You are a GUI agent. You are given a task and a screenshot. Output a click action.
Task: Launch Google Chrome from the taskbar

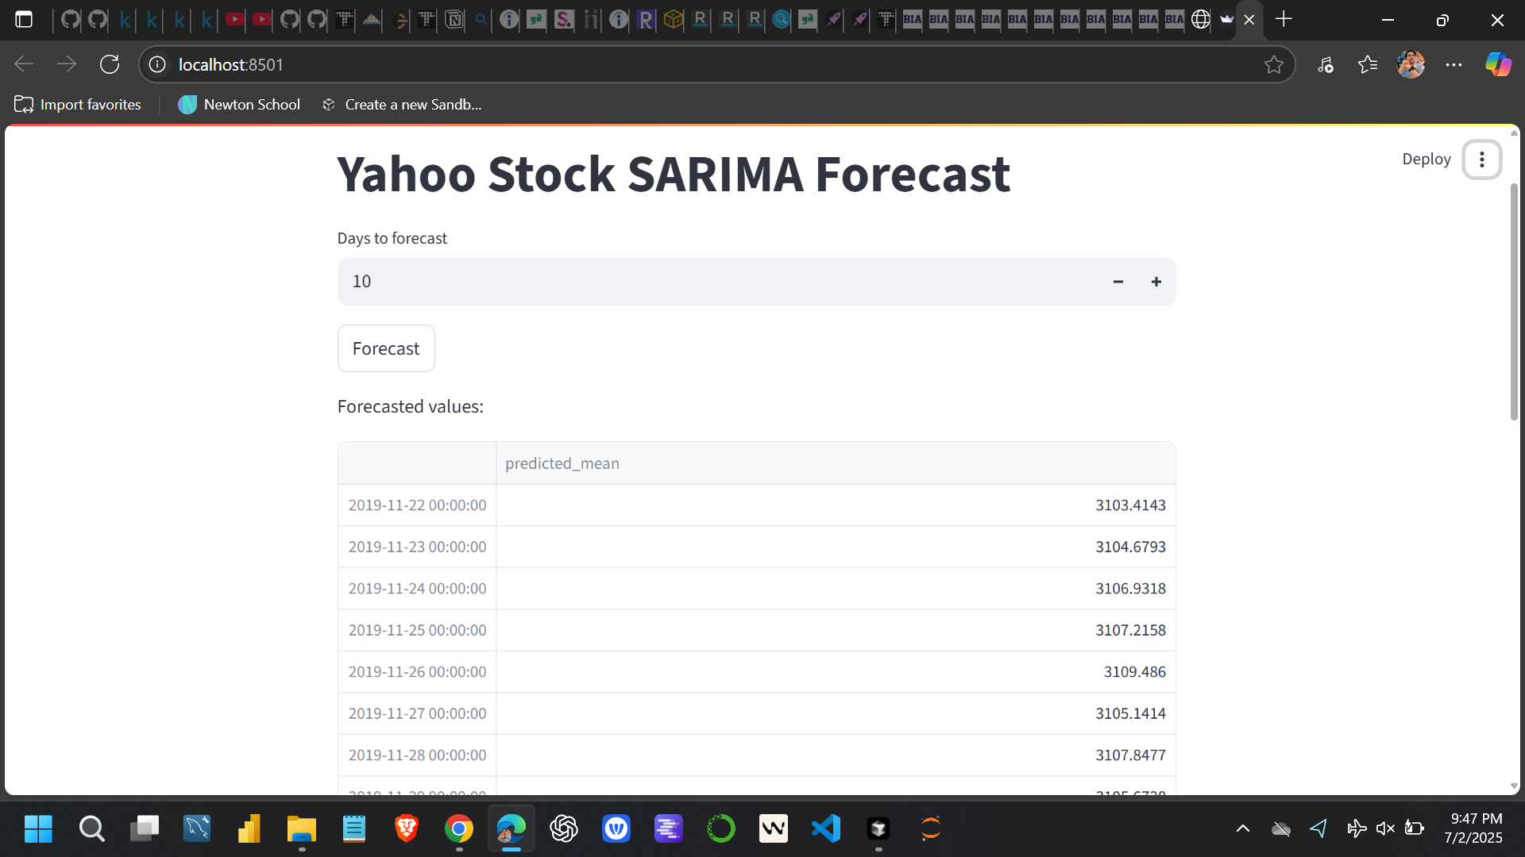coord(459,828)
